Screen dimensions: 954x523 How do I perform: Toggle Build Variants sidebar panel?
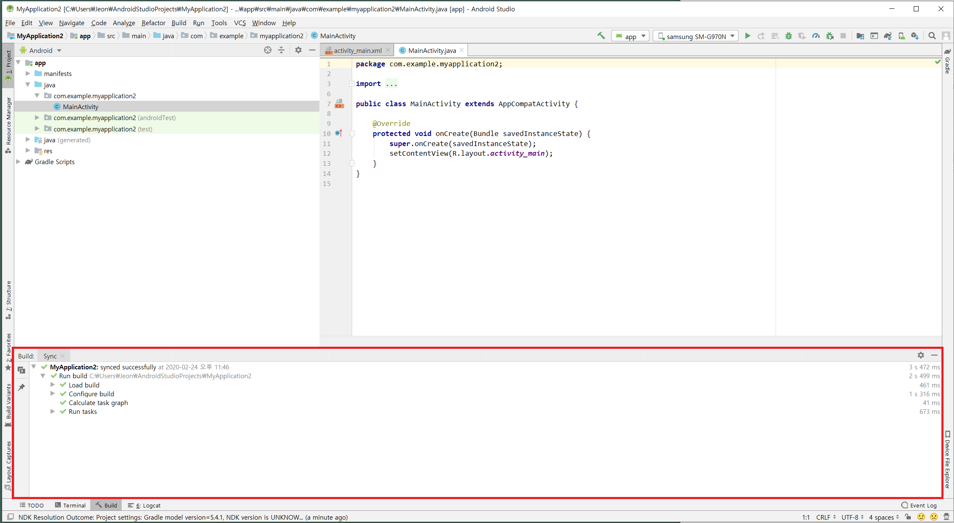point(8,404)
